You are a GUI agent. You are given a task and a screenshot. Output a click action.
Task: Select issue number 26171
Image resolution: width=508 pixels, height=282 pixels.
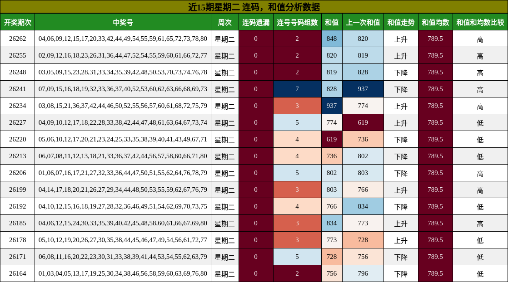point(18,257)
